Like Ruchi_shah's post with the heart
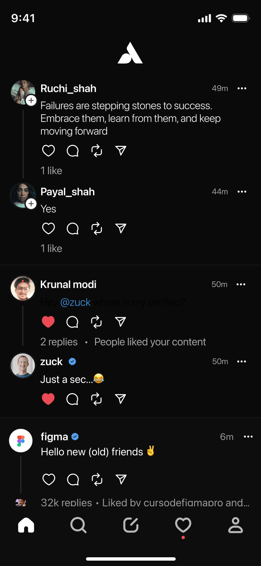 tap(49, 151)
